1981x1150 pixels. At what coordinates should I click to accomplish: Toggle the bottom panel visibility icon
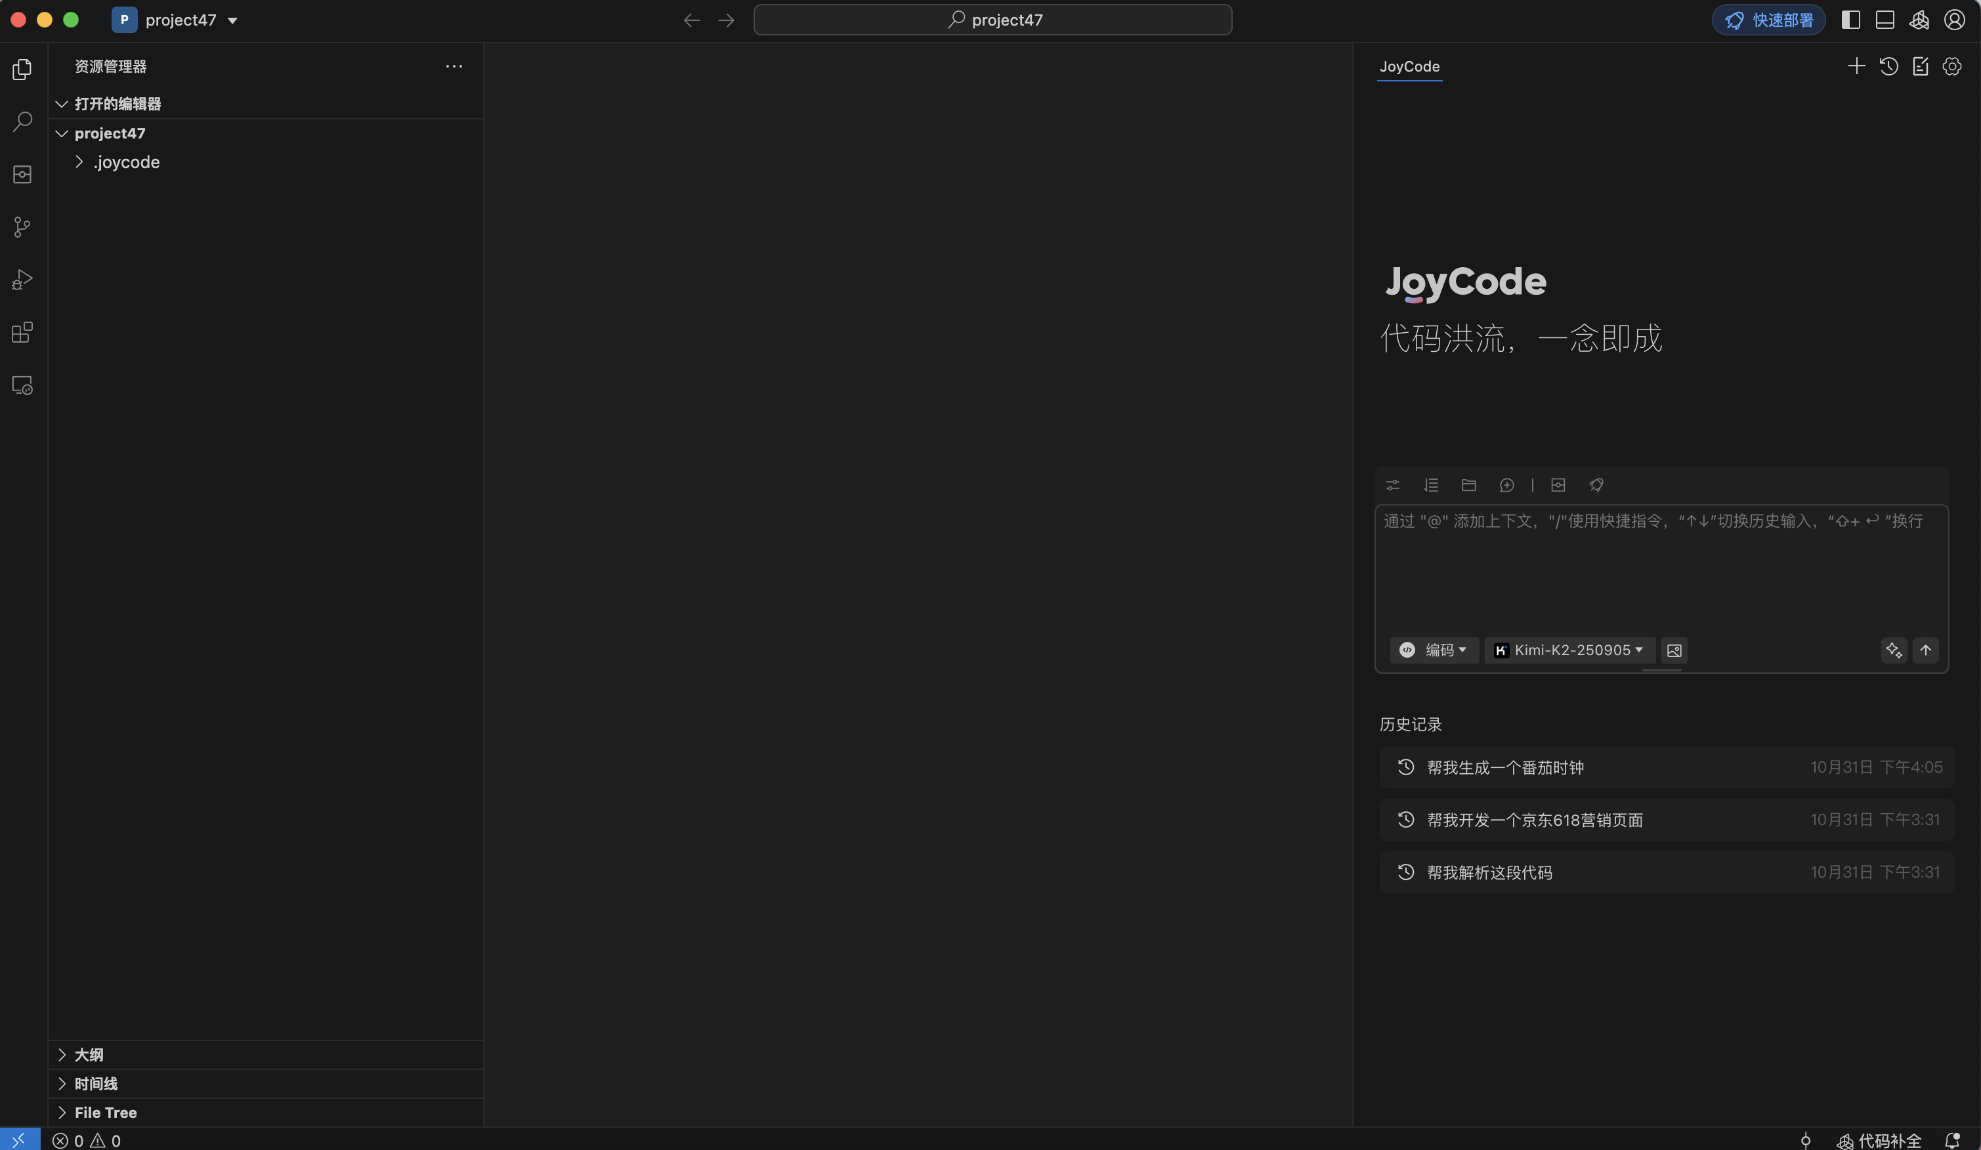click(1885, 20)
